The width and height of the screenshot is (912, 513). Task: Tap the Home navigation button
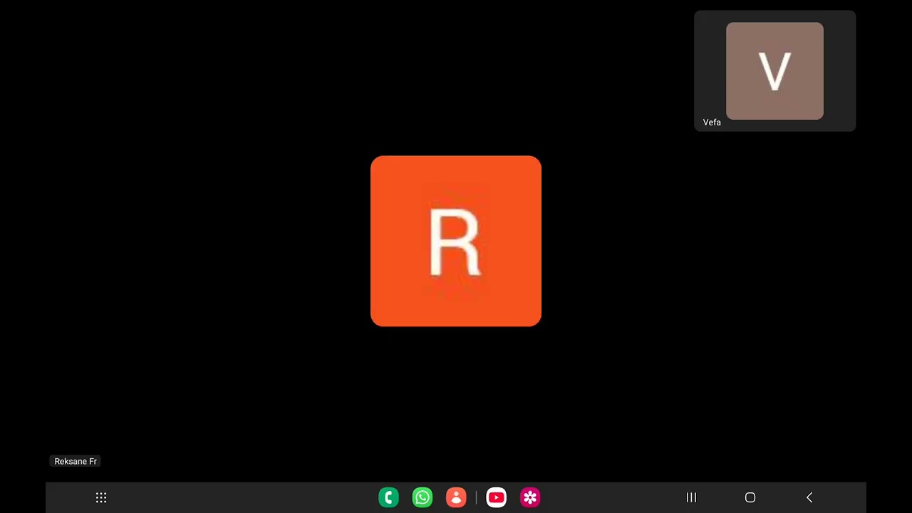750,497
